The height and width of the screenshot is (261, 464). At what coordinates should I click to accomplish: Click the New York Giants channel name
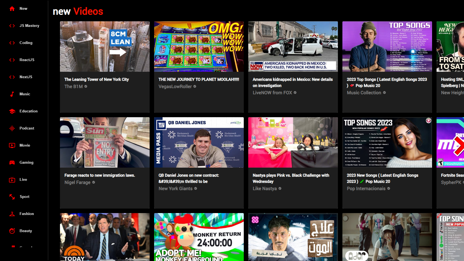point(176,188)
